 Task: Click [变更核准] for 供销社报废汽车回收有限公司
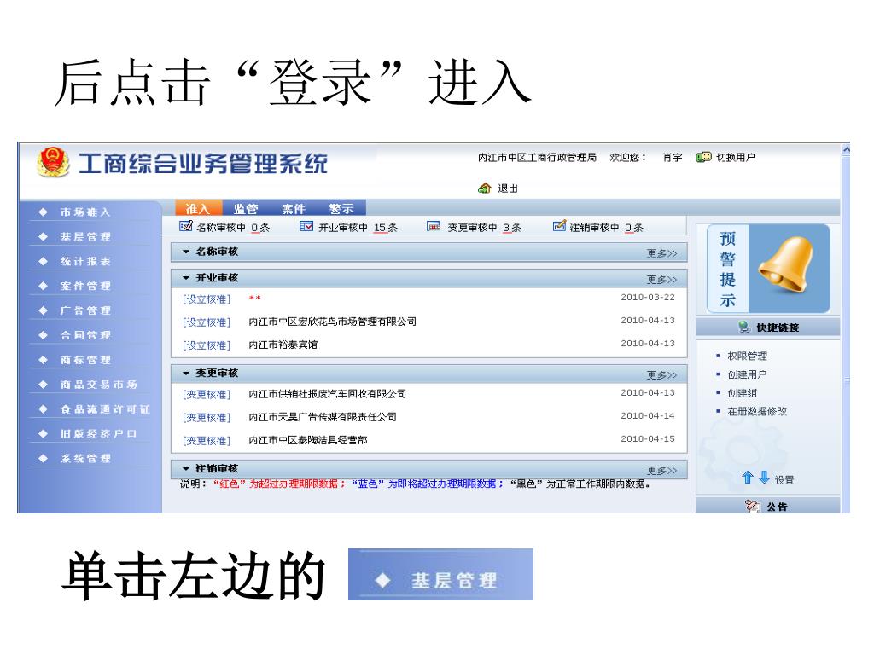[207, 394]
